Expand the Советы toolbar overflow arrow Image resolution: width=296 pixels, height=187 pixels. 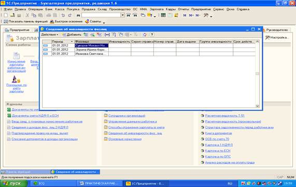click(104, 23)
